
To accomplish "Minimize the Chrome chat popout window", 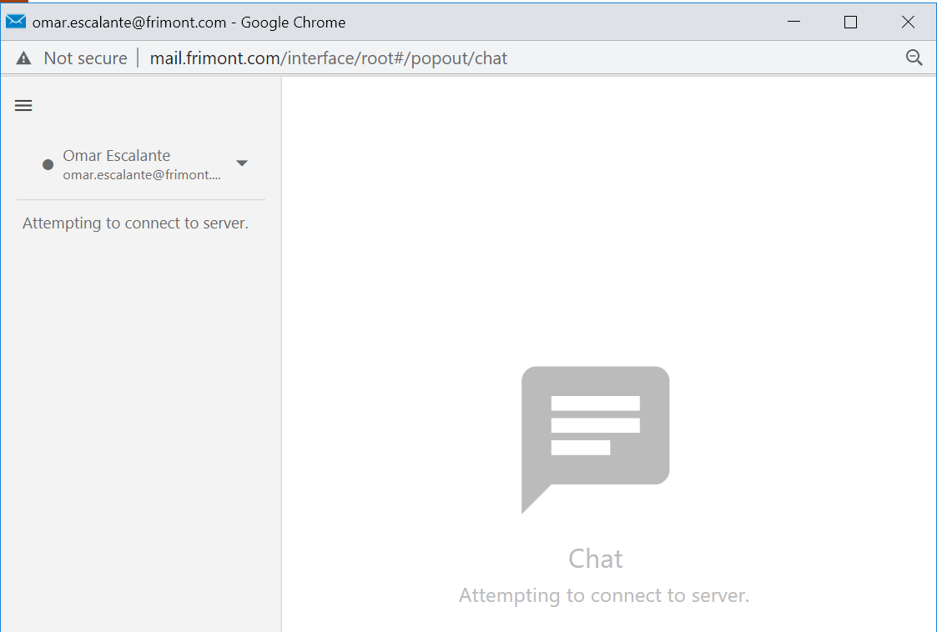I will [793, 23].
